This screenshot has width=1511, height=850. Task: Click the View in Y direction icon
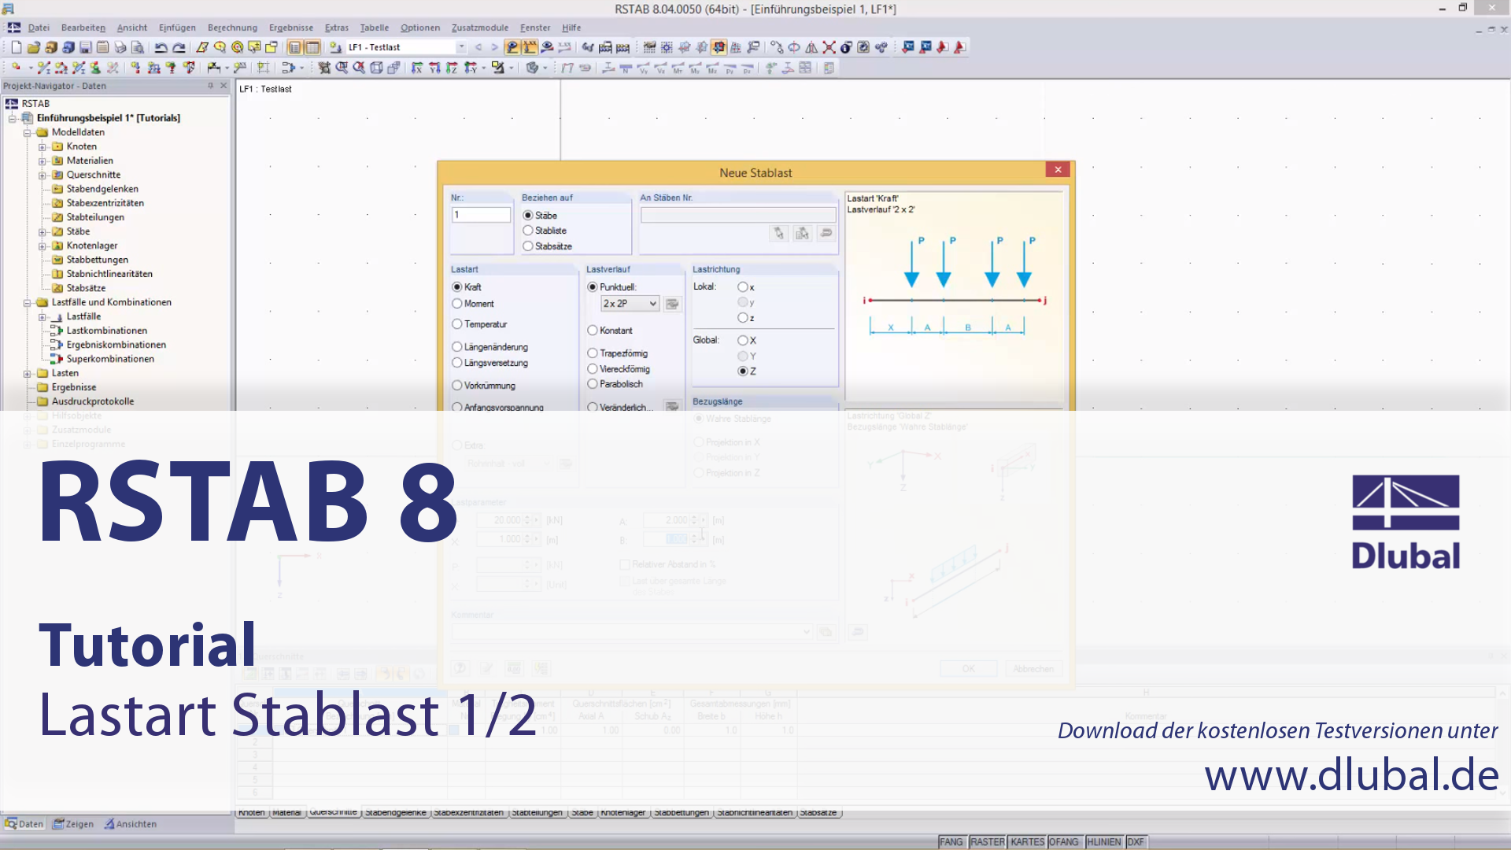pos(434,68)
